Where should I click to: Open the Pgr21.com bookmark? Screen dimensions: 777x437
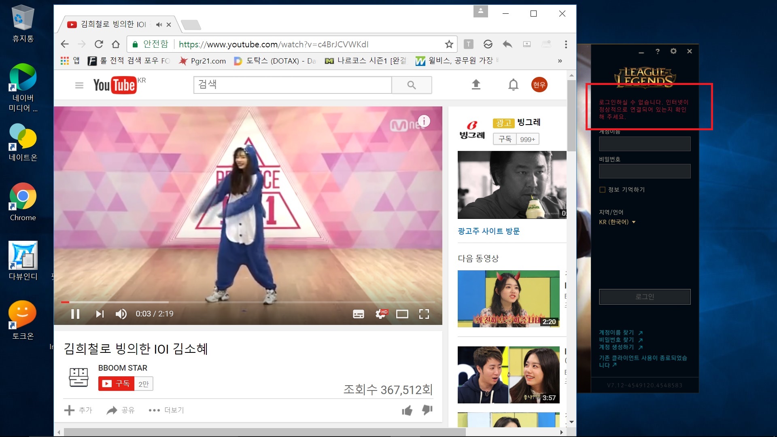coord(203,61)
